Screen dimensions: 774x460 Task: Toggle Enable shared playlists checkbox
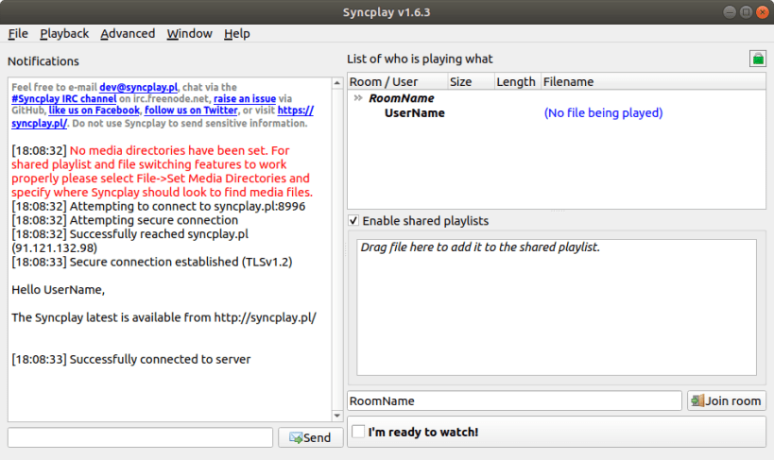pyautogui.click(x=353, y=221)
